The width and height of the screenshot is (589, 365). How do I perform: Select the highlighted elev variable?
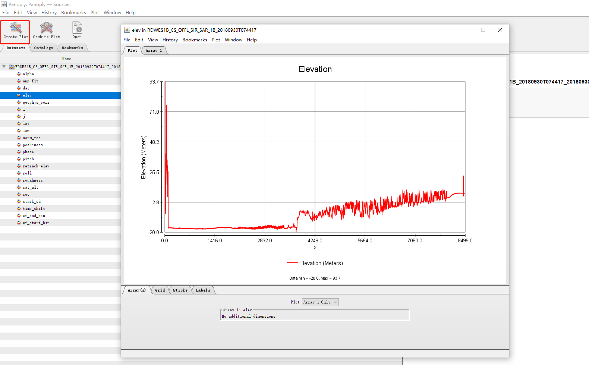(x=60, y=95)
